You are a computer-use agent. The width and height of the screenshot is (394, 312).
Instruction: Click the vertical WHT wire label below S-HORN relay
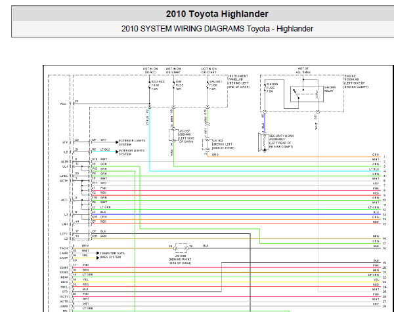click(316, 126)
